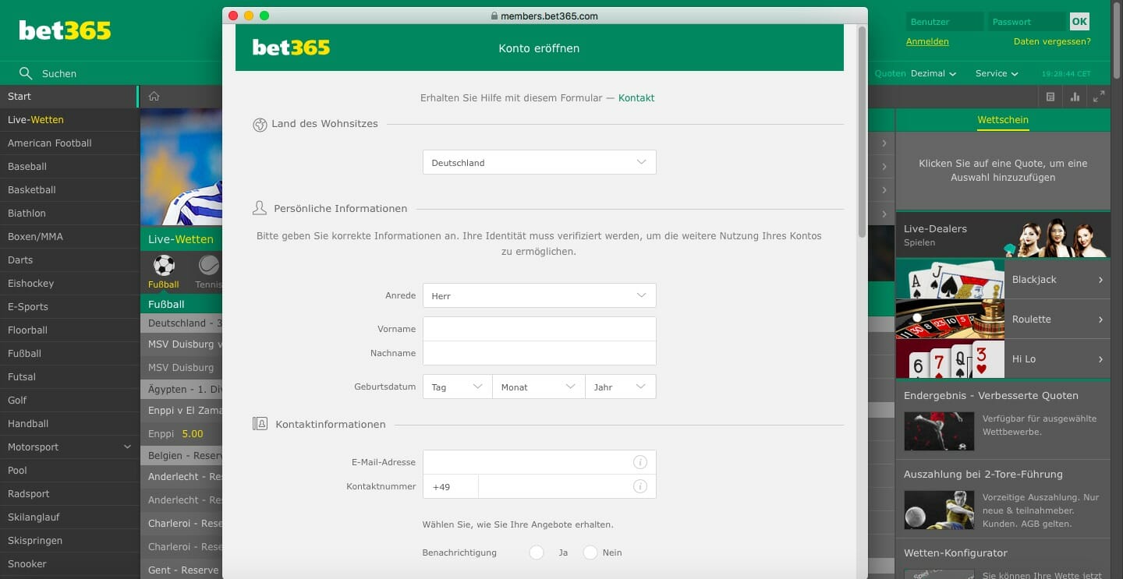
Task: Open the Live-Dealers Spielen banner
Action: pyautogui.click(x=1002, y=235)
